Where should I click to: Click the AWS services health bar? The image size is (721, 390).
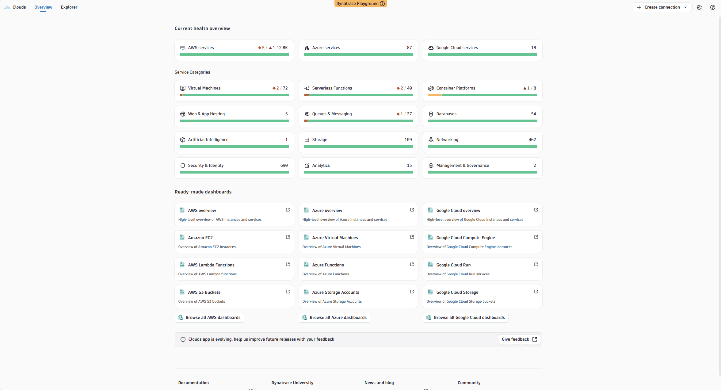click(234, 55)
